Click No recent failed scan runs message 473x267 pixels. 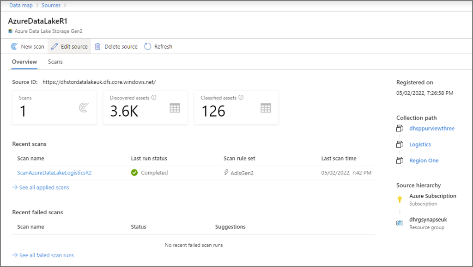coord(194,245)
